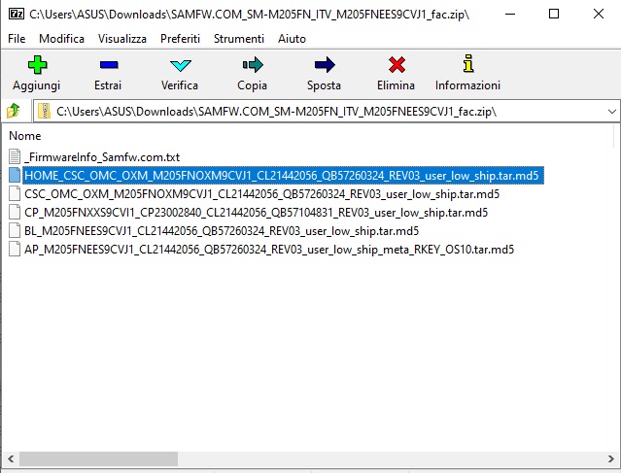This screenshot has height=473, width=621.
Task: Click the Aggiungi button label
Action: coord(36,85)
